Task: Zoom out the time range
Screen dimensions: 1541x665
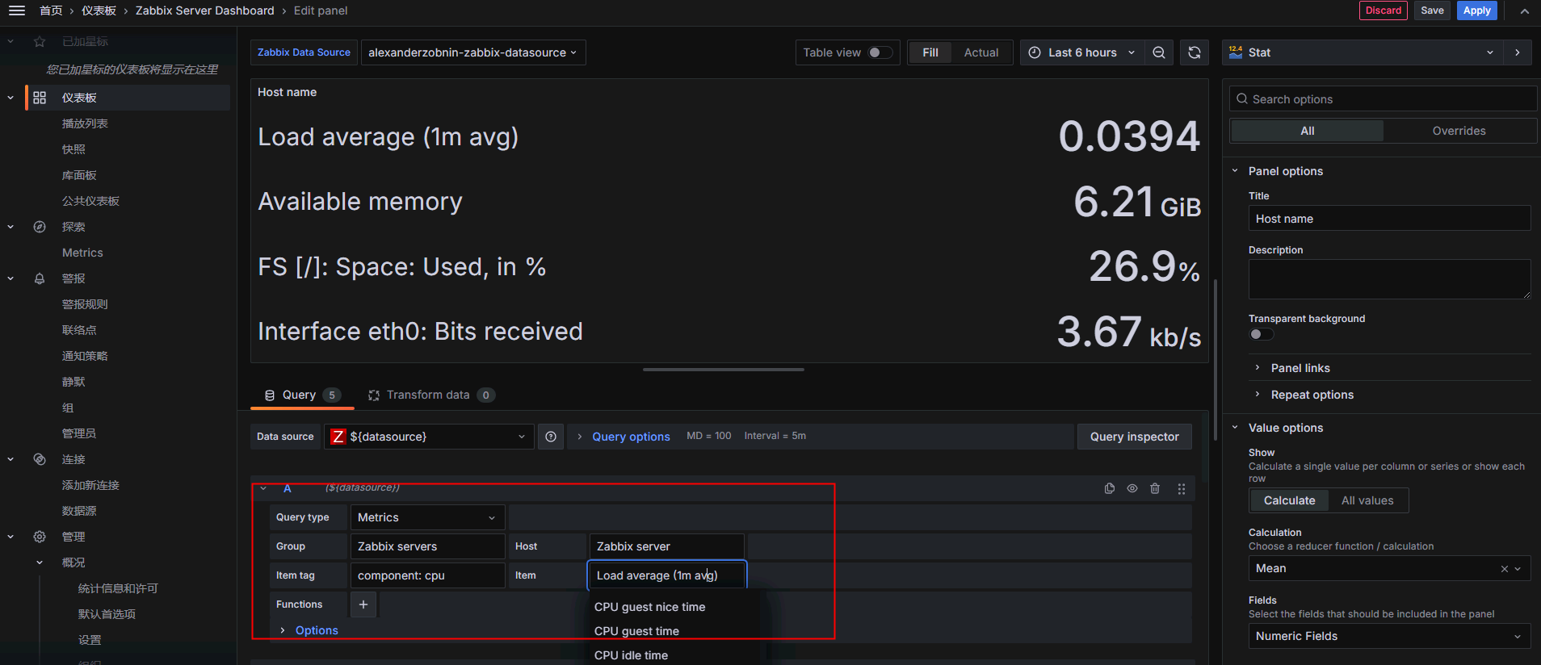Action: pyautogui.click(x=1159, y=52)
